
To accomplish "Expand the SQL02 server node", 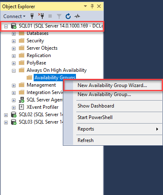I will click(6, 115).
